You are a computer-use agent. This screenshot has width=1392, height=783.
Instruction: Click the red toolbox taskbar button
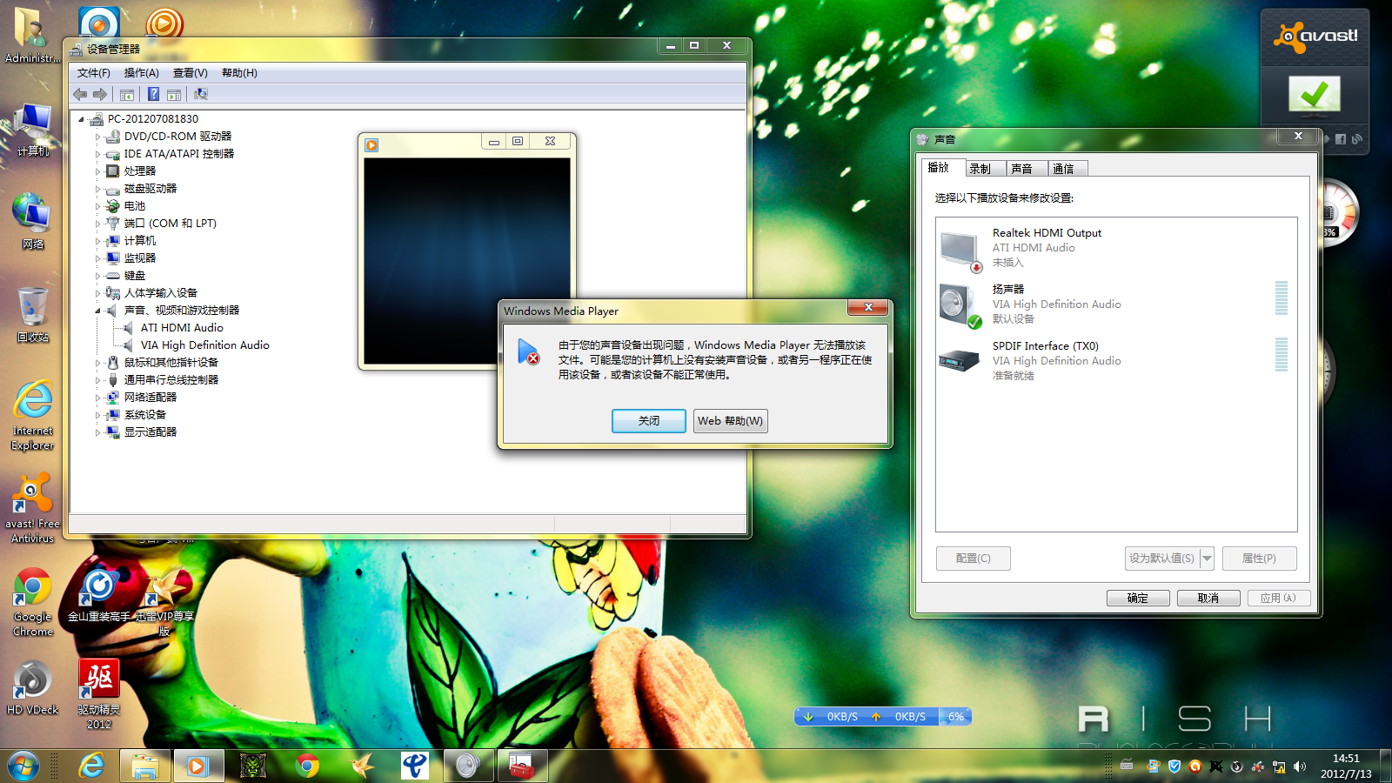pyautogui.click(x=522, y=766)
